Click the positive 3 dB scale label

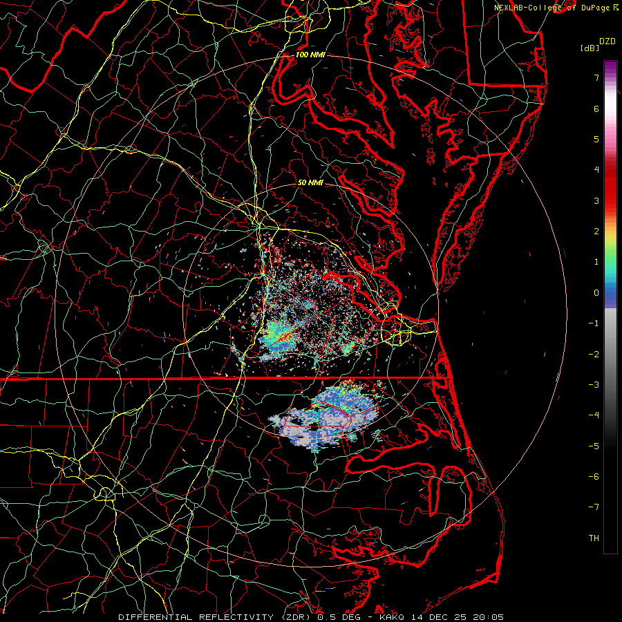pos(596,200)
